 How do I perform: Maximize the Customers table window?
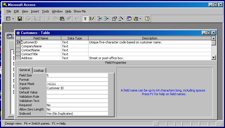tap(209, 33)
